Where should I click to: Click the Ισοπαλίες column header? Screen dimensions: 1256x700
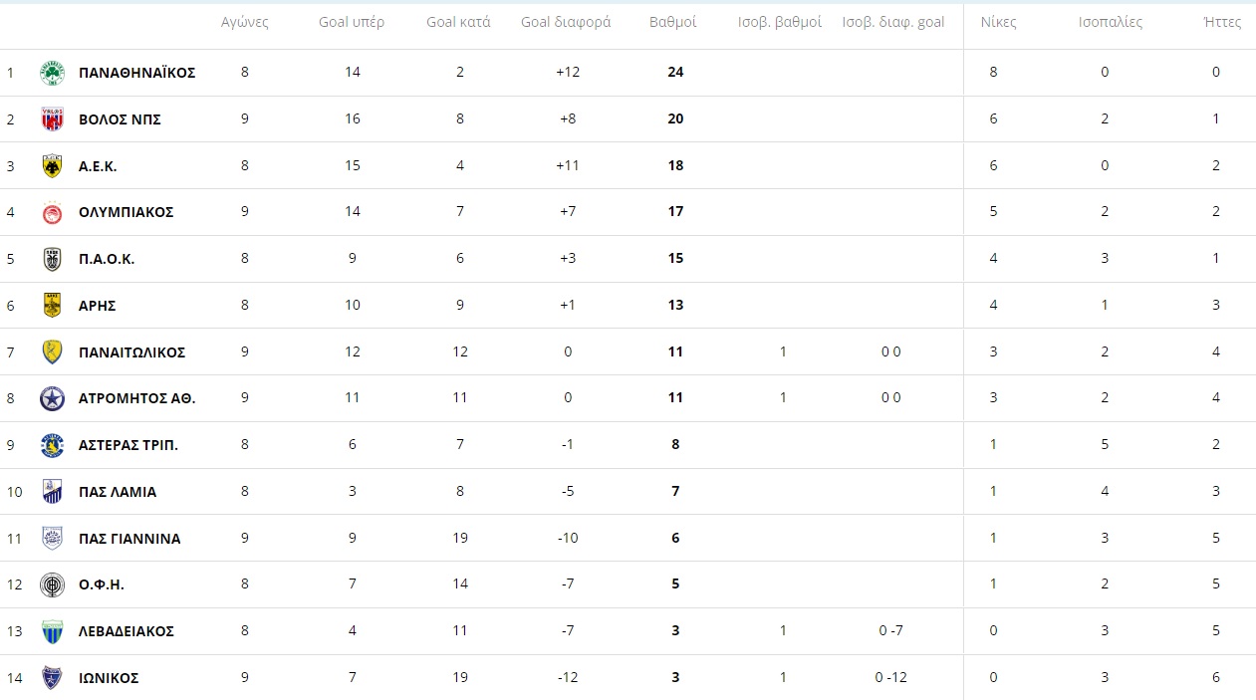tap(1111, 22)
